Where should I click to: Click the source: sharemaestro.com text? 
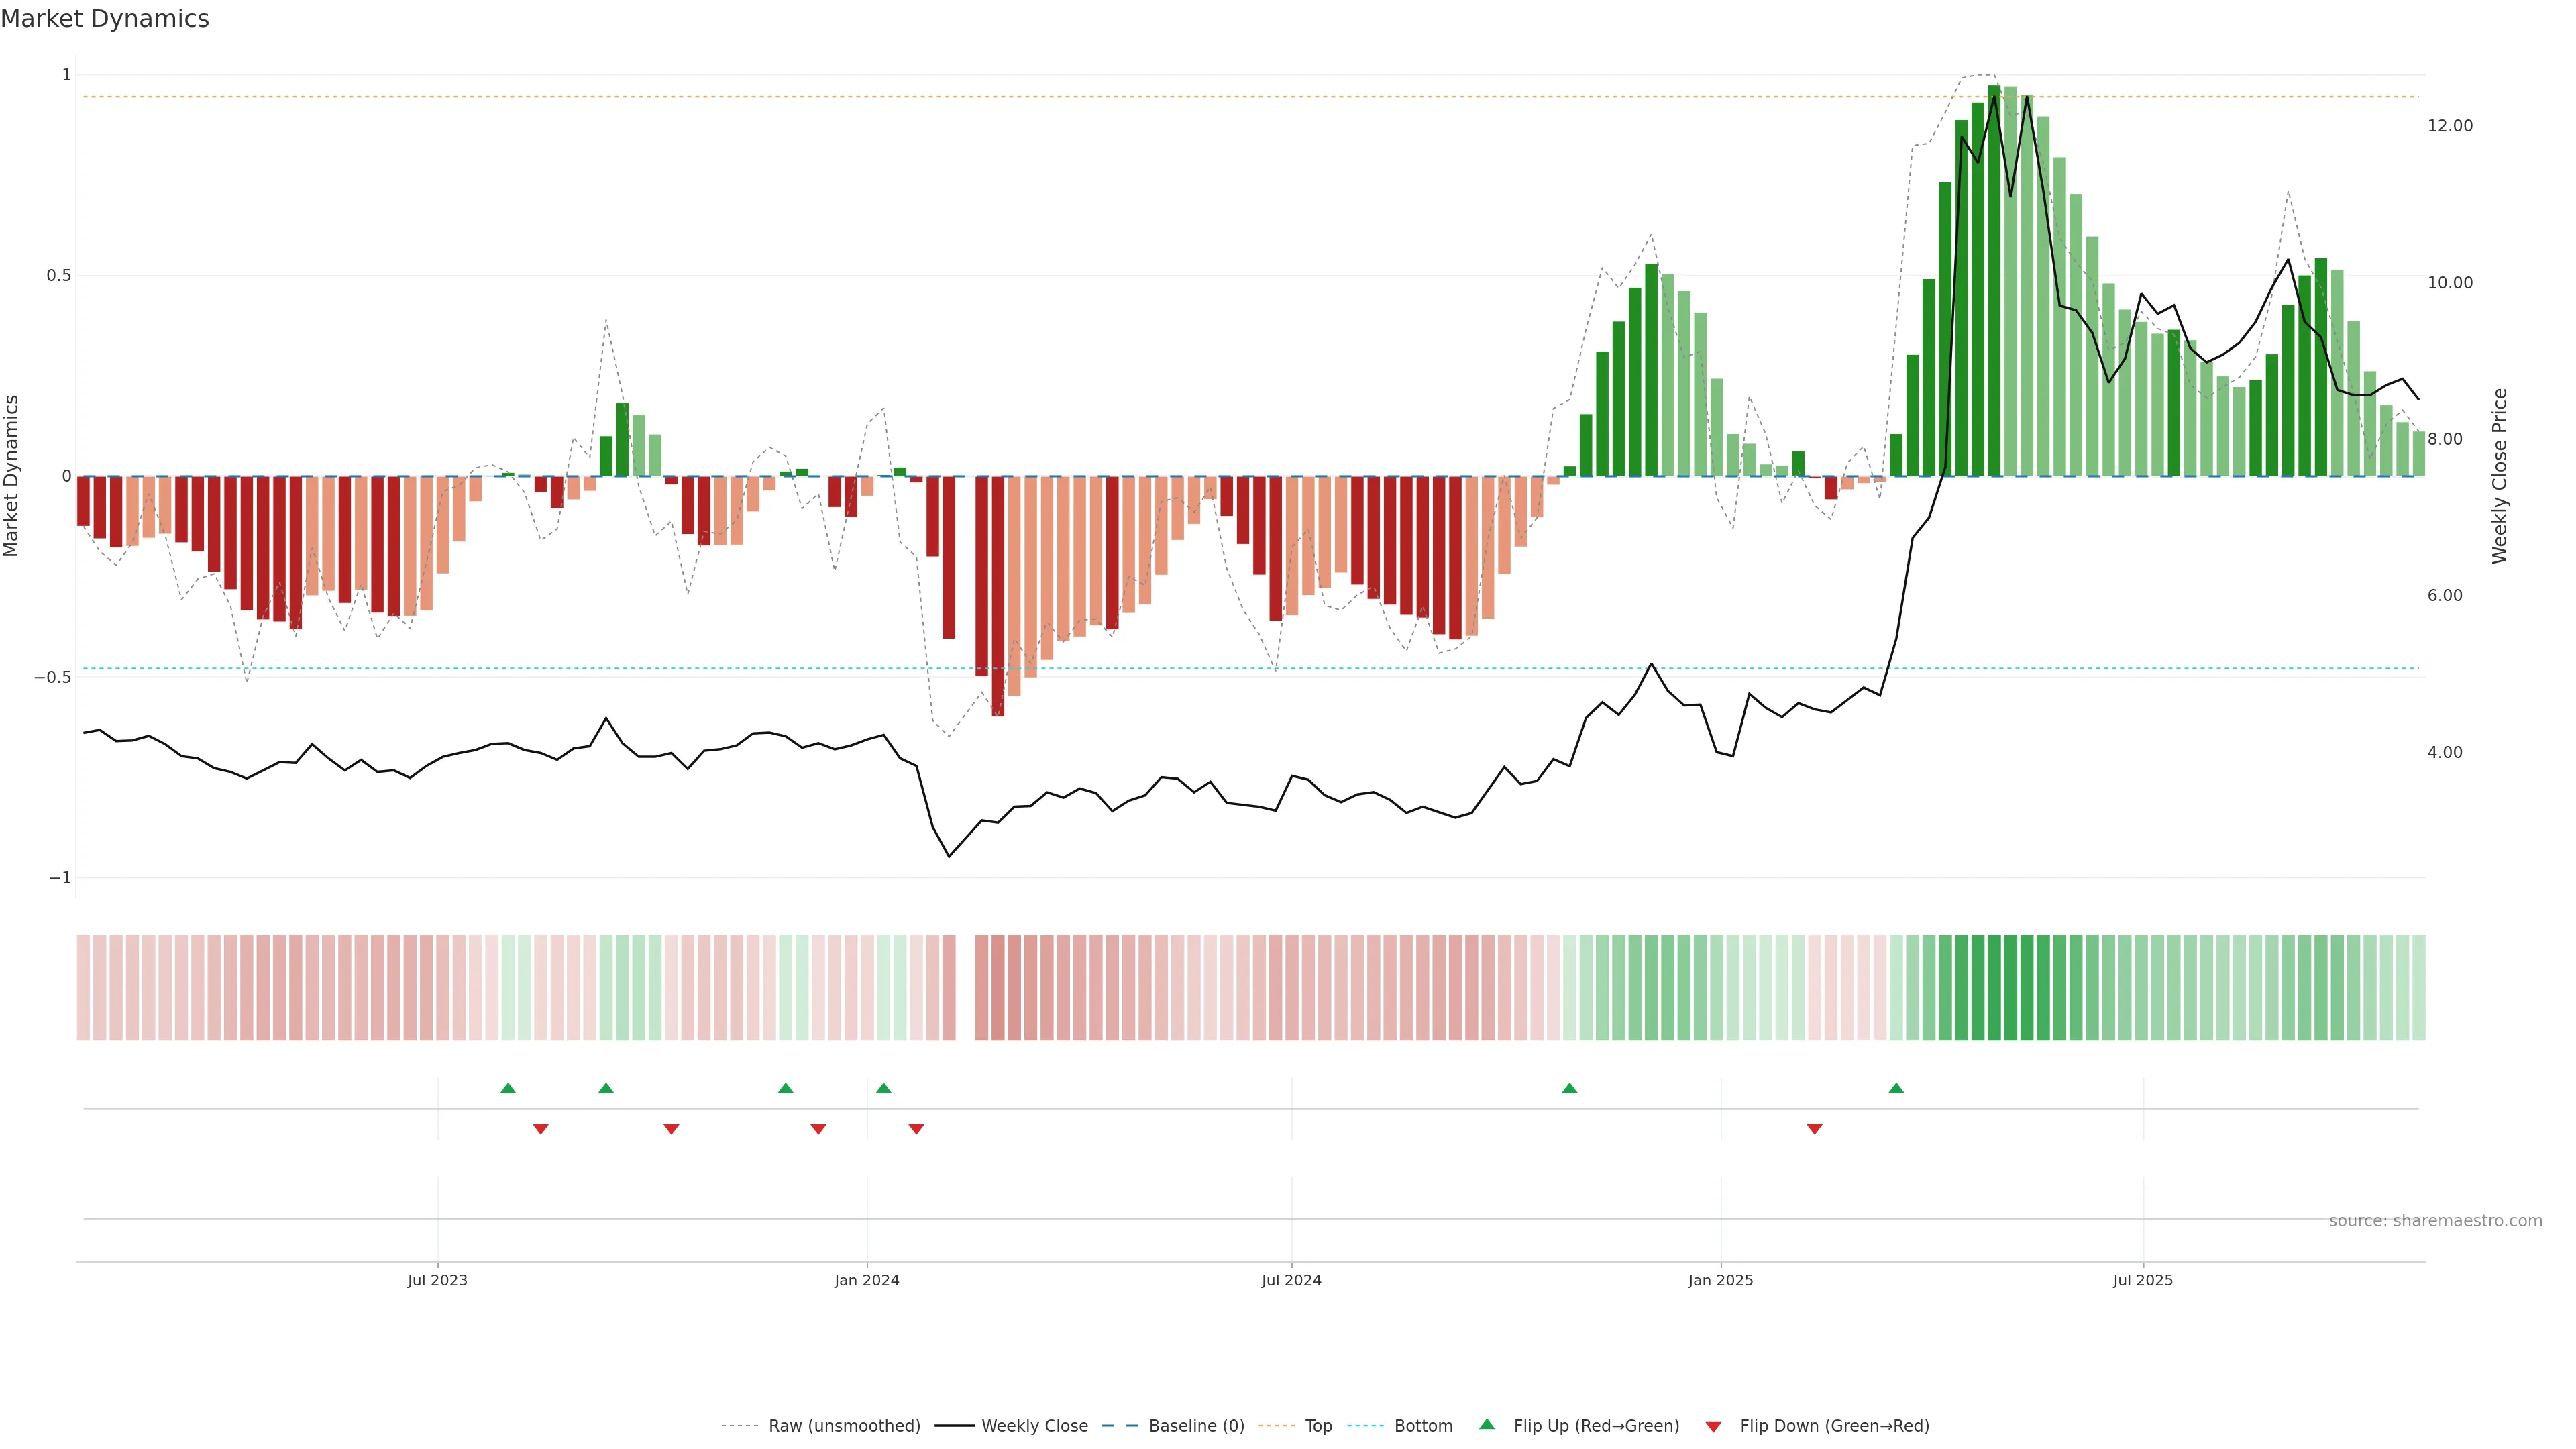[x=2435, y=1221]
